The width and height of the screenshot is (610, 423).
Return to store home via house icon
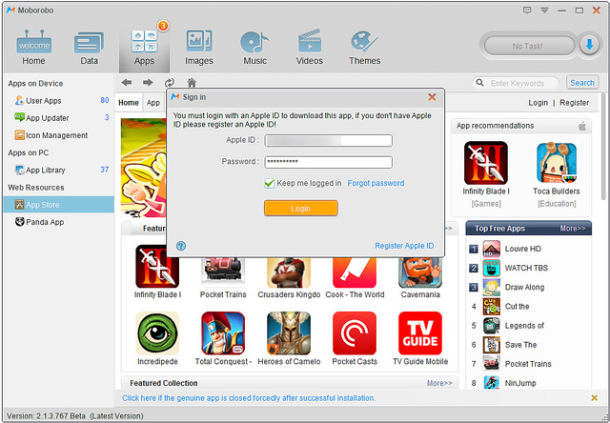192,83
